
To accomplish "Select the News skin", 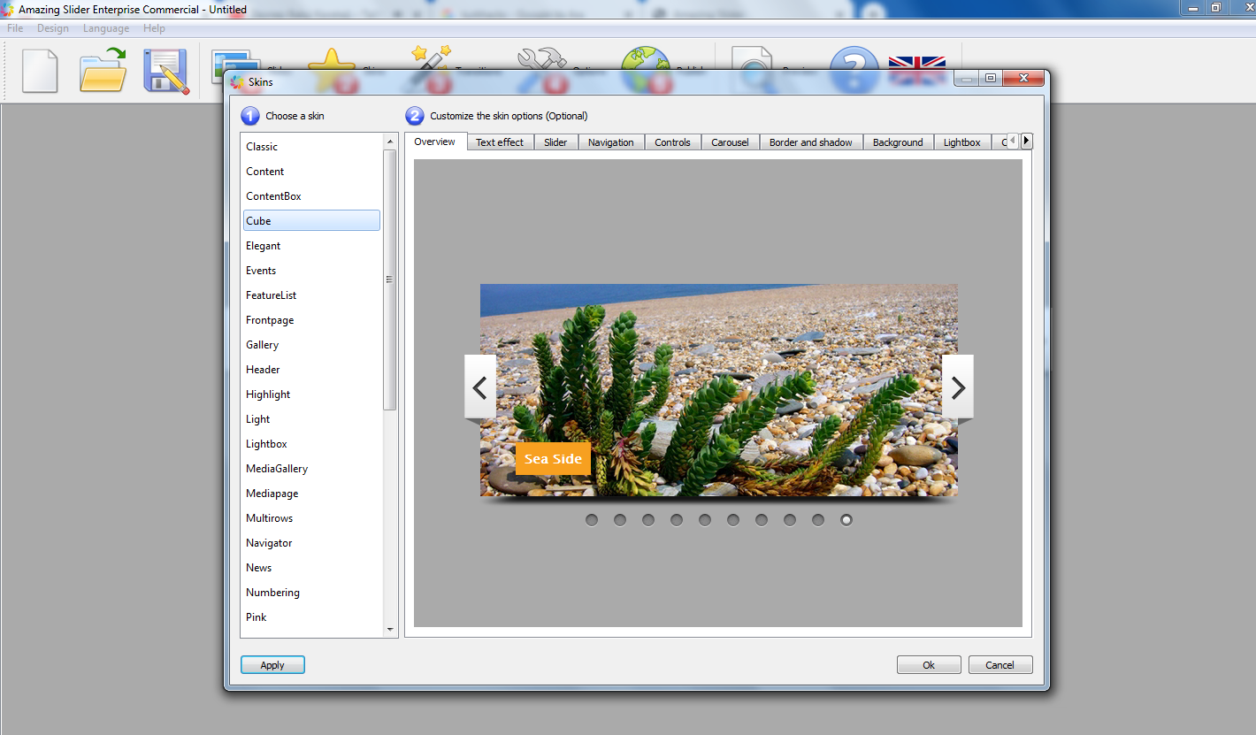I will pyautogui.click(x=312, y=568).
